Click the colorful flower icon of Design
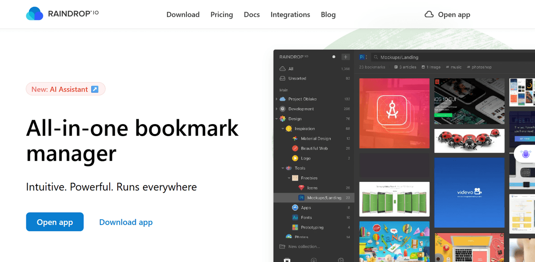535x262 pixels. point(283,119)
